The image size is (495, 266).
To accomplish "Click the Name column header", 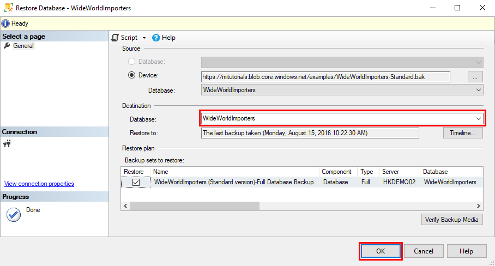I will pyautogui.click(x=235, y=172).
